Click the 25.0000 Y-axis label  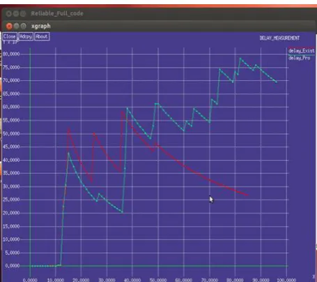[x=11, y=200]
